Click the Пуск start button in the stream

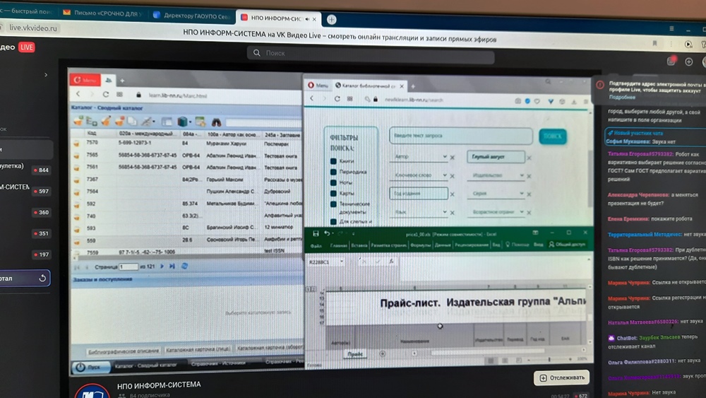pos(90,367)
